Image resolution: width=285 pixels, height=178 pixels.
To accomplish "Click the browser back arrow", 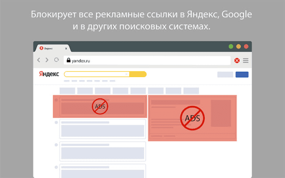I will (x=38, y=60).
